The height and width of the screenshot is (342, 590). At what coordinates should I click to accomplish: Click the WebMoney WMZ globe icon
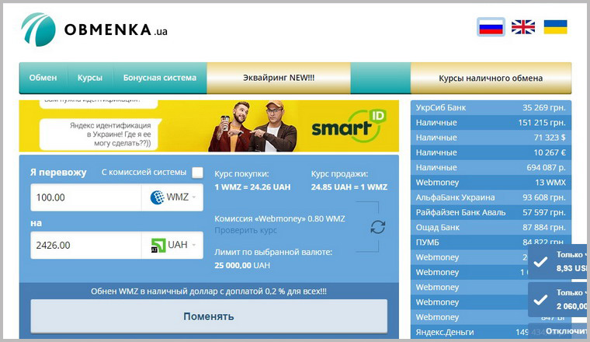158,197
